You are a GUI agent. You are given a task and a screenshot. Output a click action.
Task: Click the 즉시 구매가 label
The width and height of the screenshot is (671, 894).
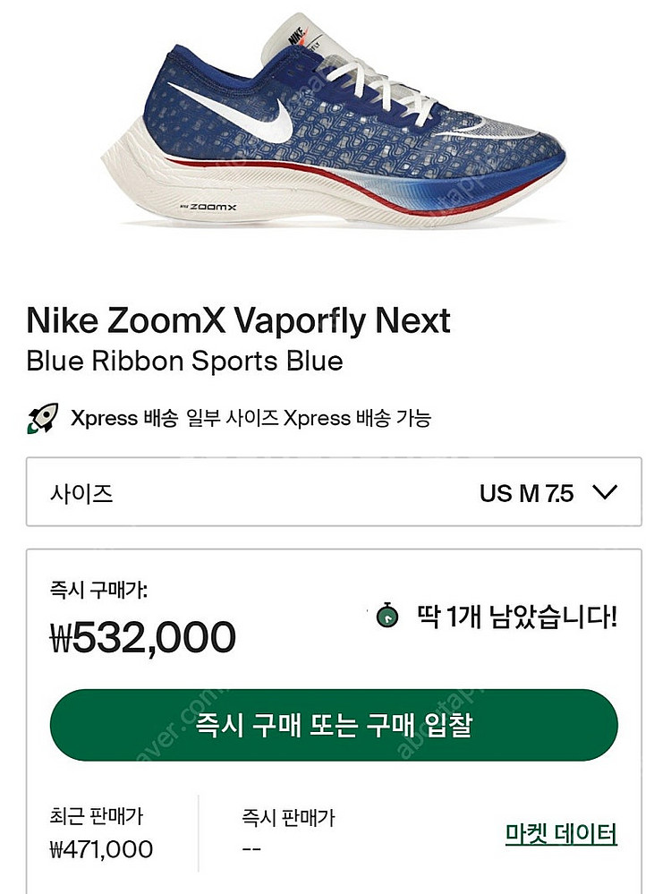point(98,589)
